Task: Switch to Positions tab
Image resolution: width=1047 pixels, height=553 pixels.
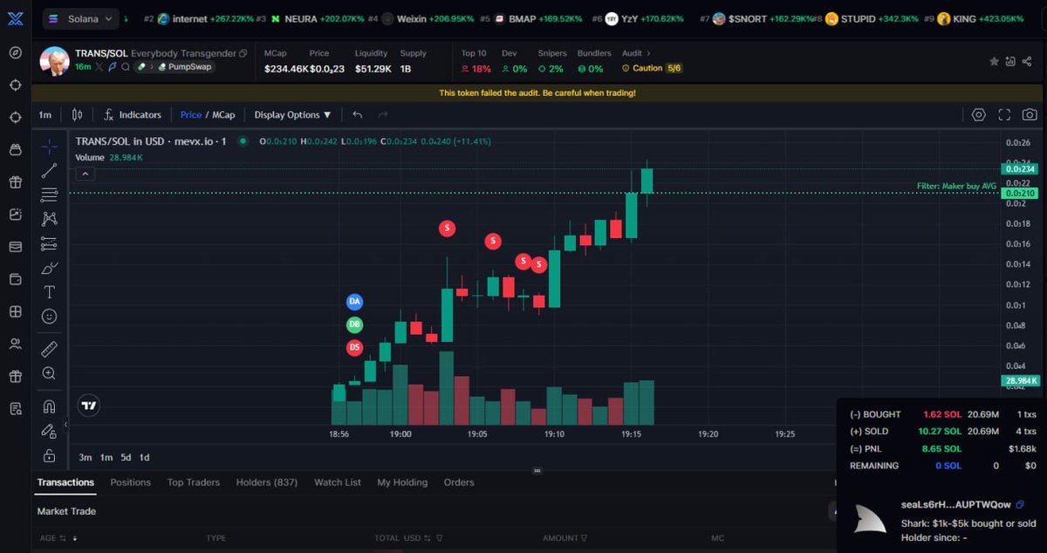Action: (131, 482)
